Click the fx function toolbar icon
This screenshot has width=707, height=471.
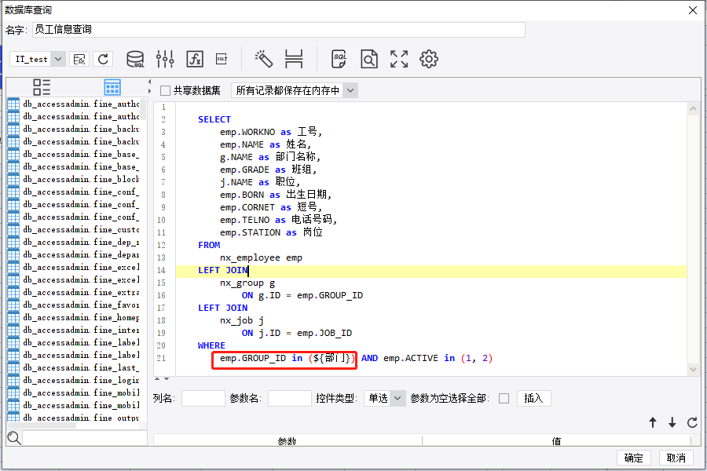pyautogui.click(x=195, y=59)
